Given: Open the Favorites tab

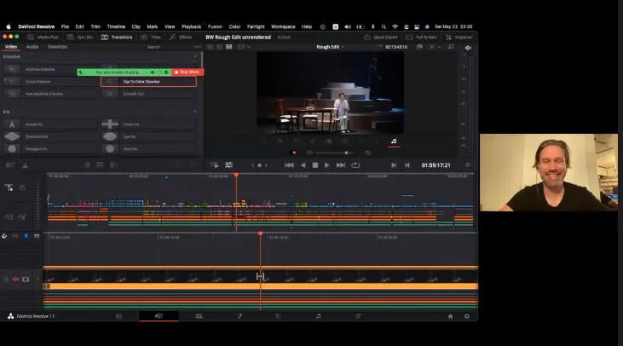Looking at the screenshot, I should pyautogui.click(x=57, y=47).
